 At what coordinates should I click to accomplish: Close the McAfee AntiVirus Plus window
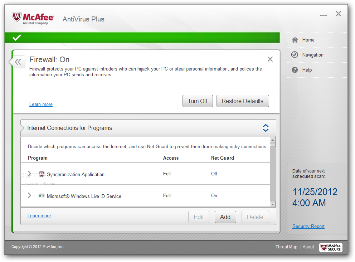338,14
